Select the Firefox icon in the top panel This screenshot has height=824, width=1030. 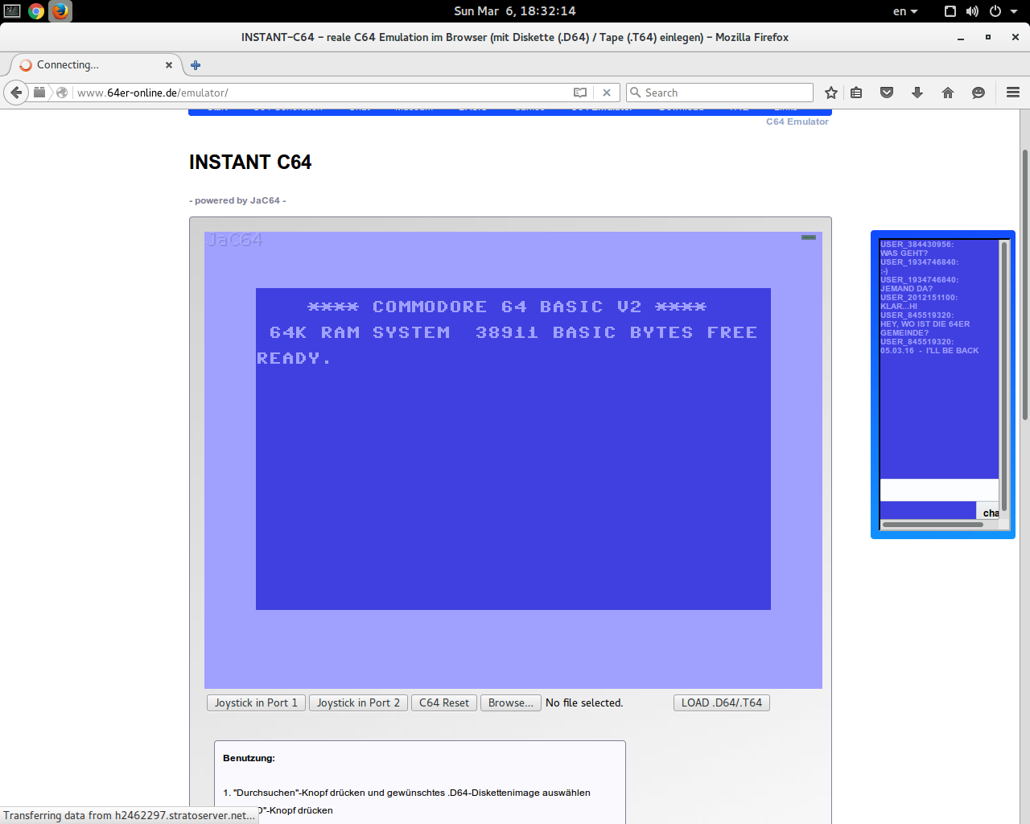pos(60,11)
